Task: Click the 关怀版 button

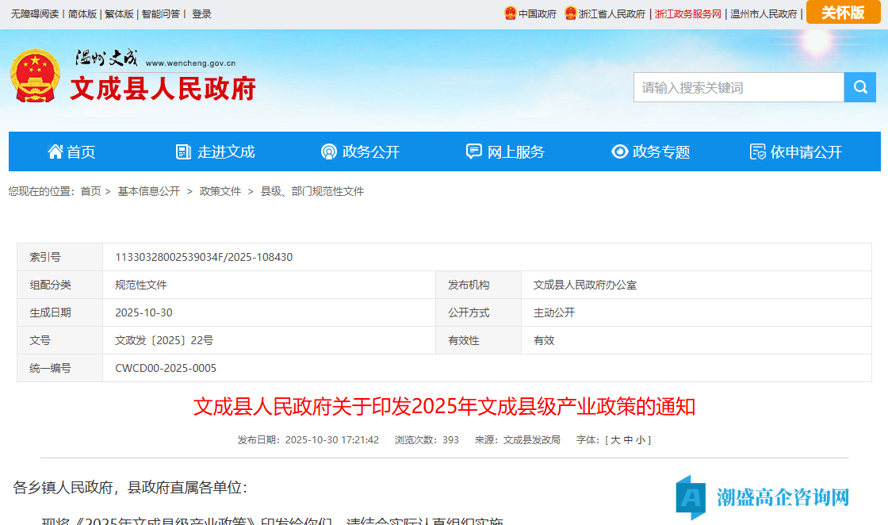Action: click(x=843, y=13)
